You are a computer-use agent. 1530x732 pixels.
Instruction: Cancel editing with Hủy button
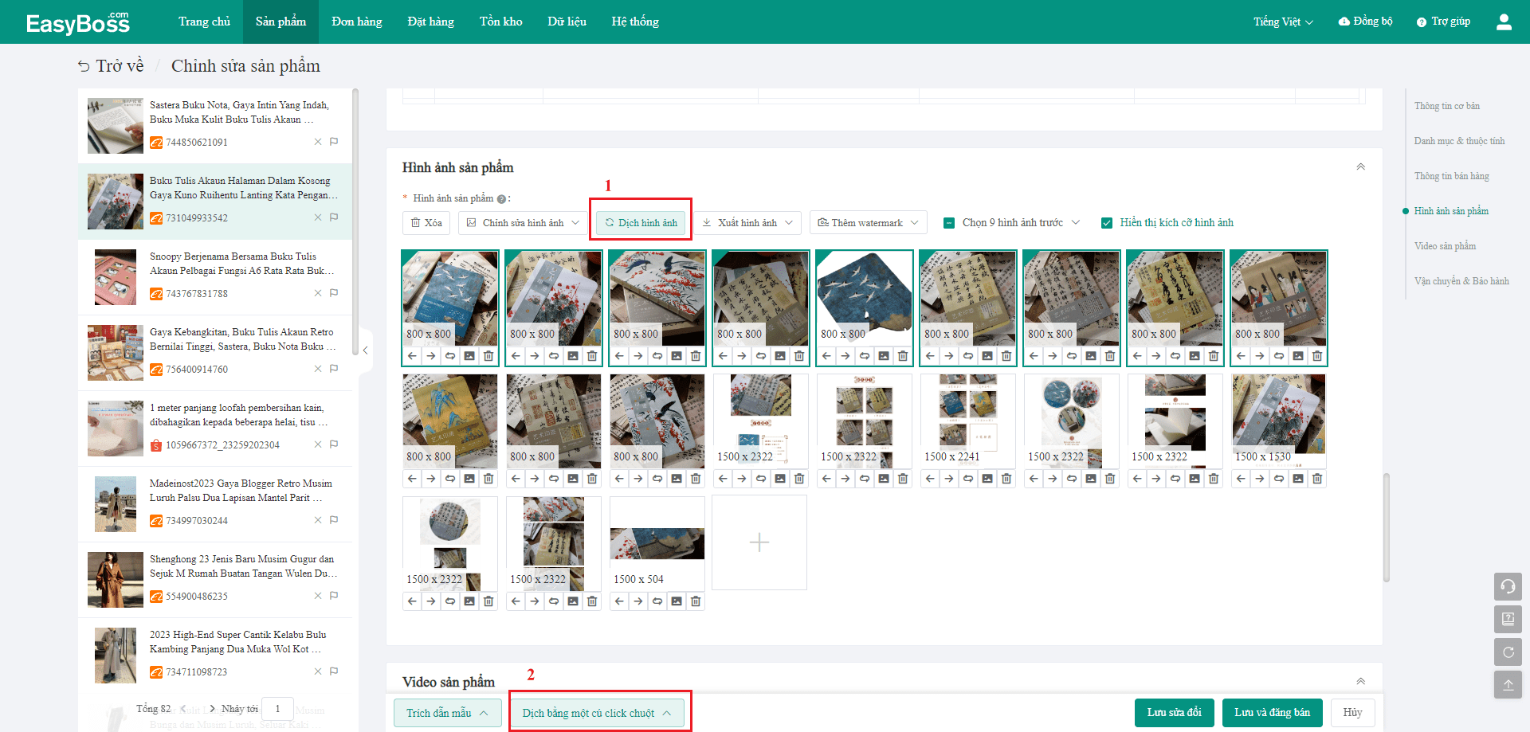1352,713
